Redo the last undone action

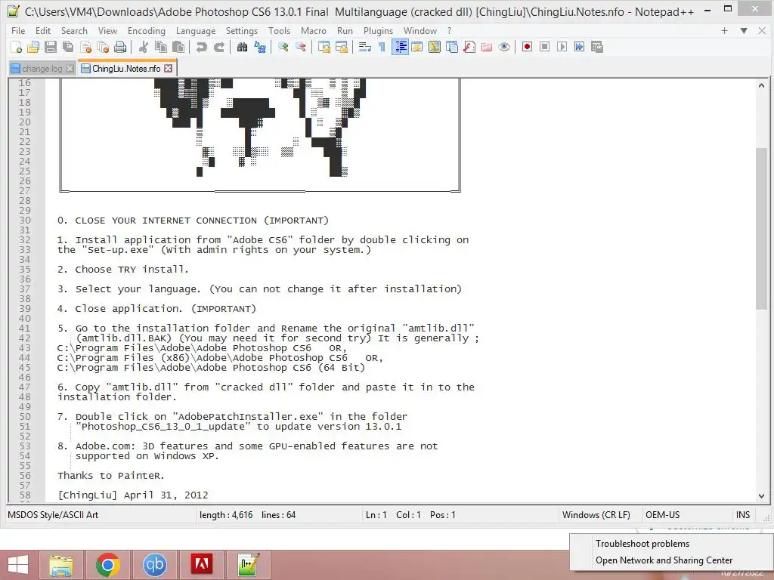click(x=218, y=47)
